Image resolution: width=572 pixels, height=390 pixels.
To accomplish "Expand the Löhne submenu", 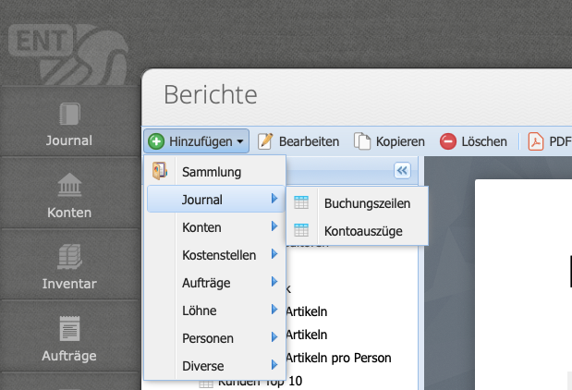I will pos(215,311).
